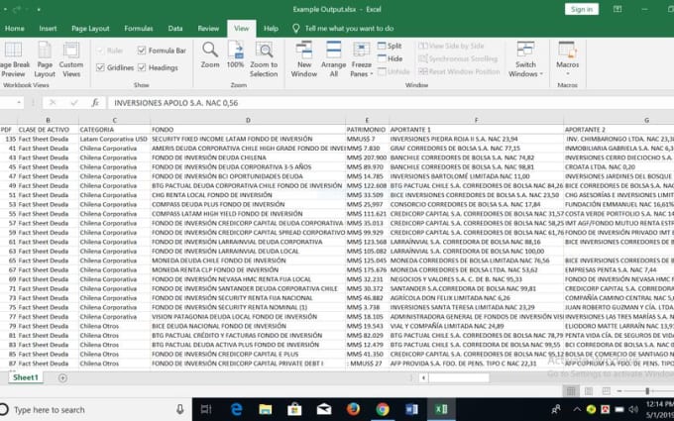Switch to Page Layout view in ribbon
Image resolution: width=674 pixels, height=421 pixels.
click(x=45, y=59)
